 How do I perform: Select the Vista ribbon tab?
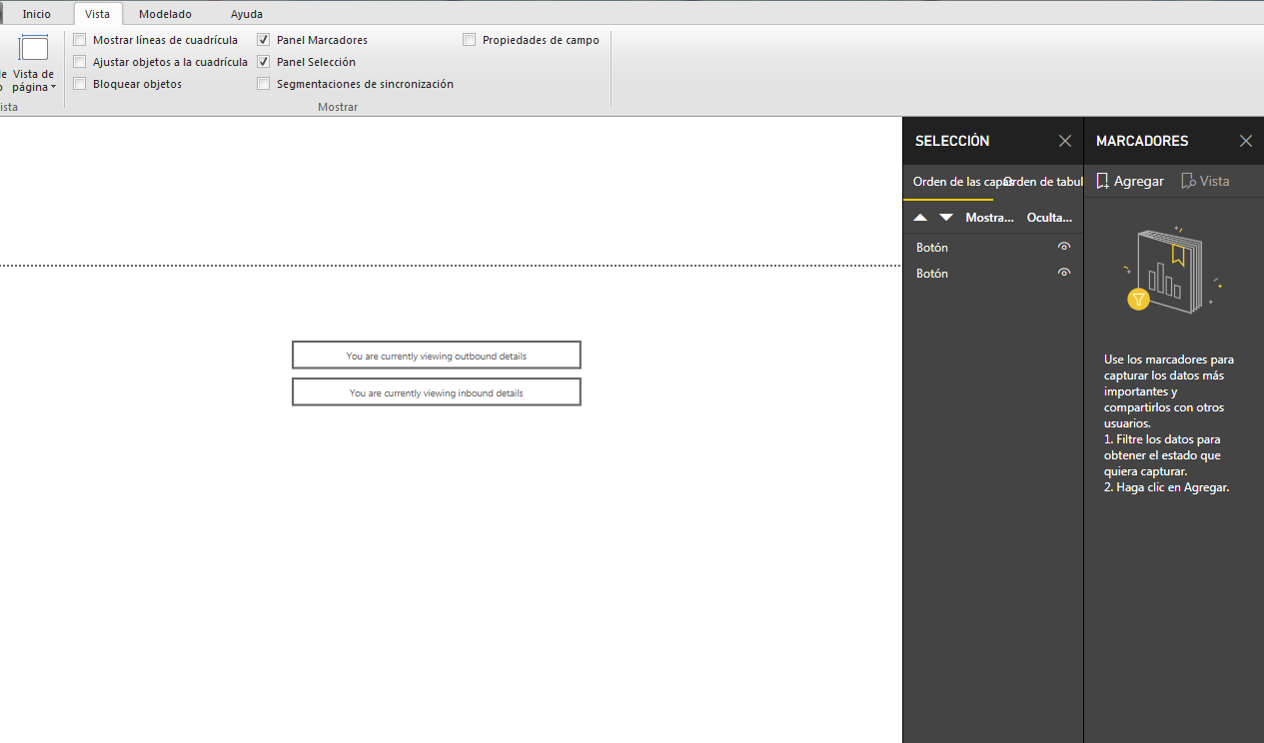coord(98,14)
